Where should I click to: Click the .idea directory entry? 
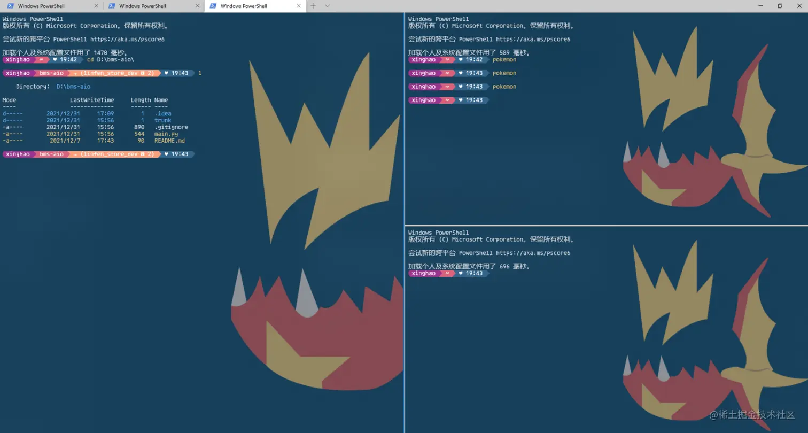[163, 113]
